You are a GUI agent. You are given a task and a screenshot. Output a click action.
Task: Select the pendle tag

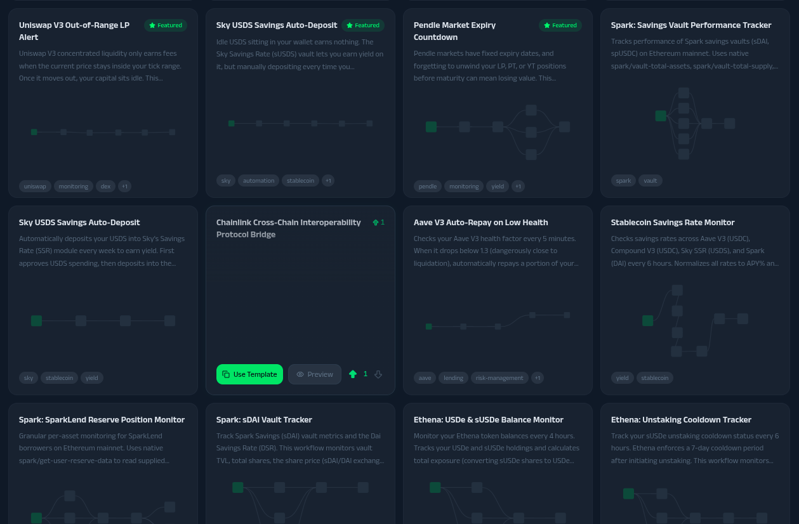(428, 187)
